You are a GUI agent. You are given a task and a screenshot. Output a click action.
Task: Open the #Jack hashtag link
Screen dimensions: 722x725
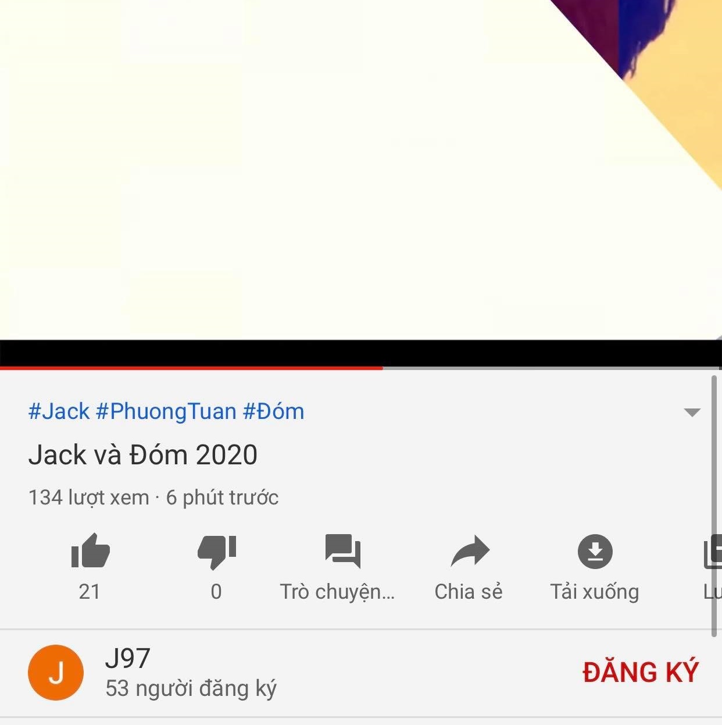(59, 411)
